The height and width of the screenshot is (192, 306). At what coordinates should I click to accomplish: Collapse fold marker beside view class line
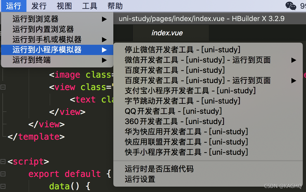[x=3, y=87]
